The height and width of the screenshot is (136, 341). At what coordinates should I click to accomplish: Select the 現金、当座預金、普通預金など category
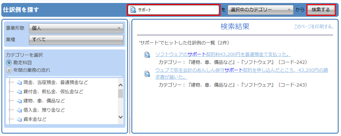pos(55,82)
